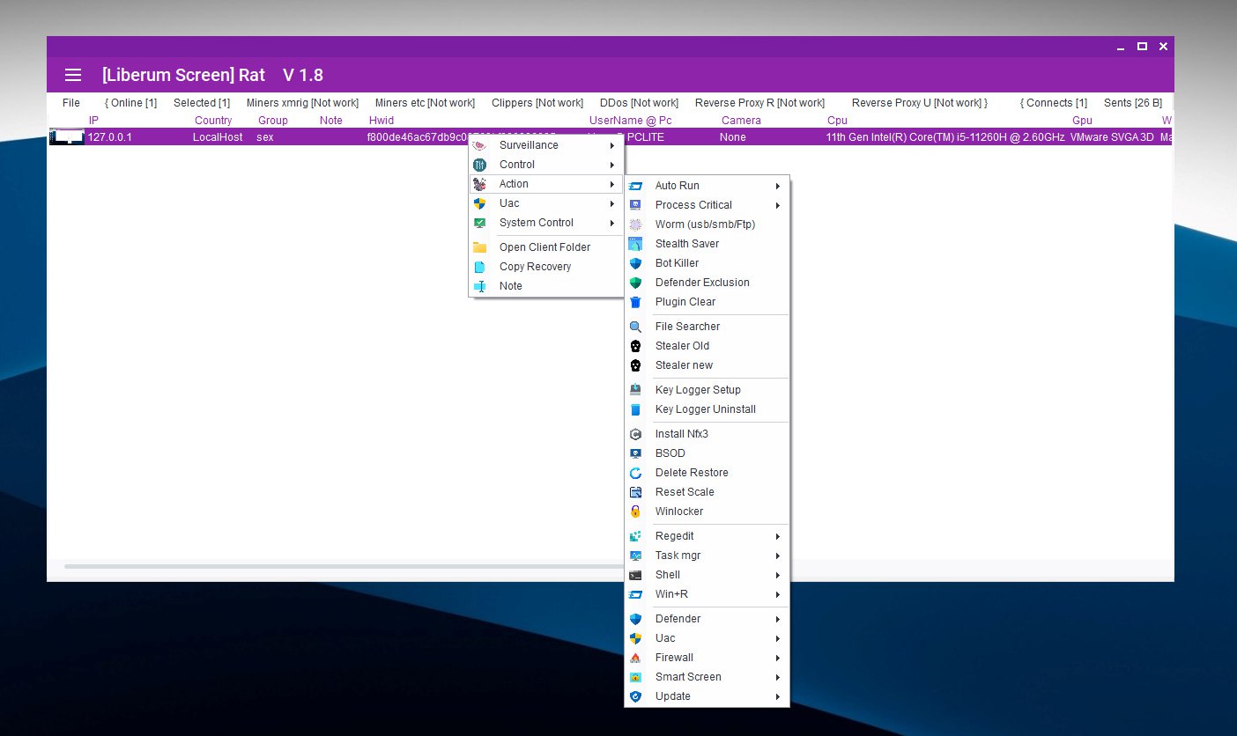The width and height of the screenshot is (1237, 736).
Task: Click the { Online [1] } tab
Action: (x=130, y=103)
